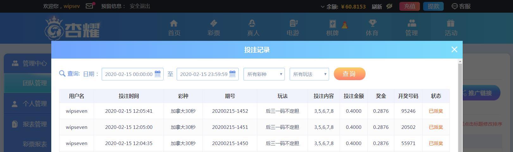Image resolution: width=513 pixels, height=152 pixels.
Task: Open the 电游 e-games tab
Action: pos(293,28)
